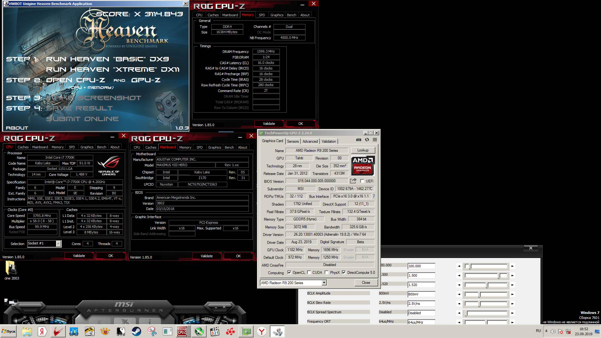Screen dimensions: 601x338
Task: Open the XnView eye icon in taskbar
Action: coord(105,331)
